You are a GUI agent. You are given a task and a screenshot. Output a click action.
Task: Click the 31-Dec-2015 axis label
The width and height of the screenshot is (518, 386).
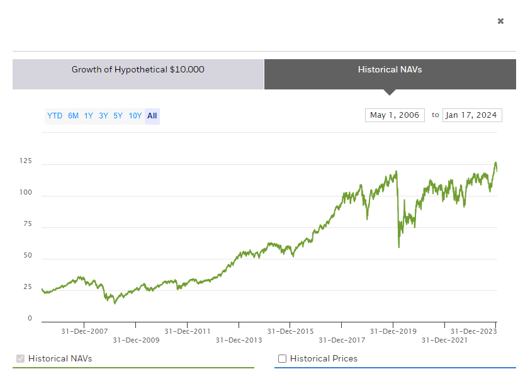290,331
